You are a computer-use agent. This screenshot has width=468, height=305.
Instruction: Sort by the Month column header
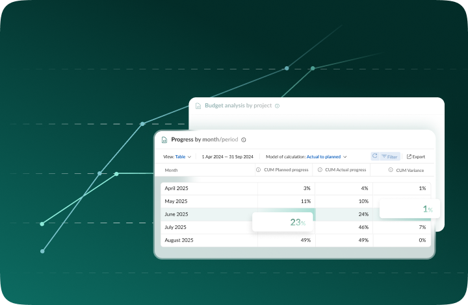pyautogui.click(x=171, y=170)
